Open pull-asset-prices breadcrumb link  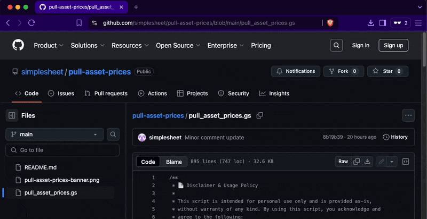pyautogui.click(x=158, y=116)
